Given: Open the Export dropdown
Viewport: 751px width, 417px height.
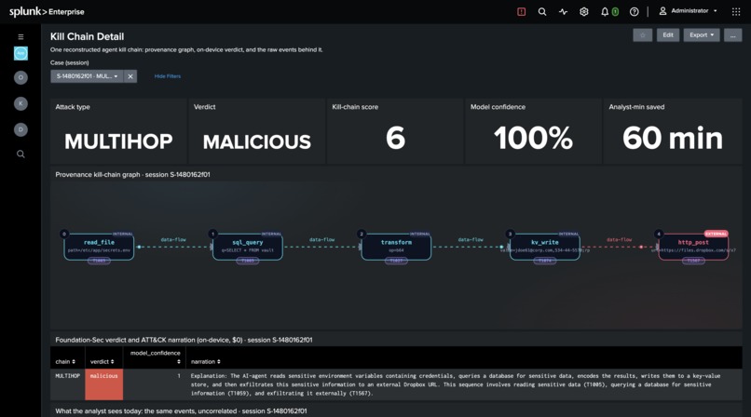Looking at the screenshot, I should pos(702,35).
